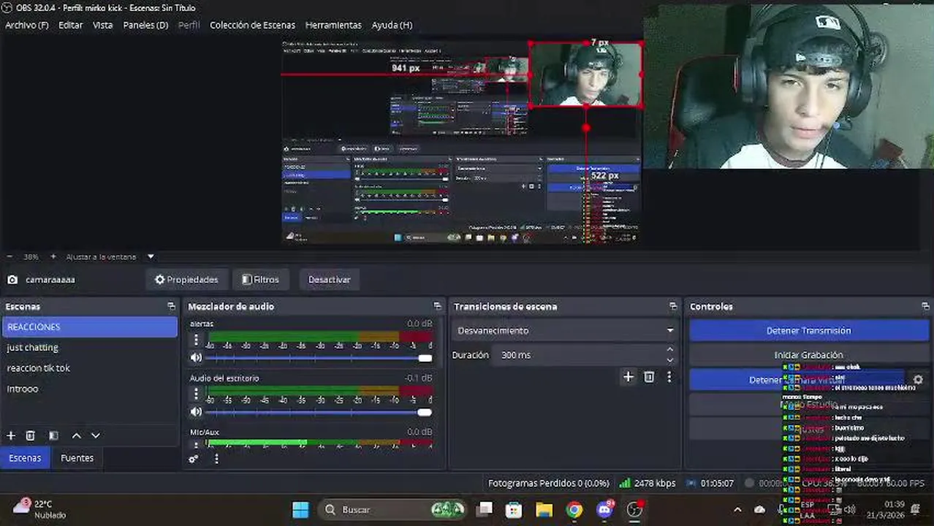Open Colección de Escenas menu
Screen dimensions: 934x526
coord(253,25)
